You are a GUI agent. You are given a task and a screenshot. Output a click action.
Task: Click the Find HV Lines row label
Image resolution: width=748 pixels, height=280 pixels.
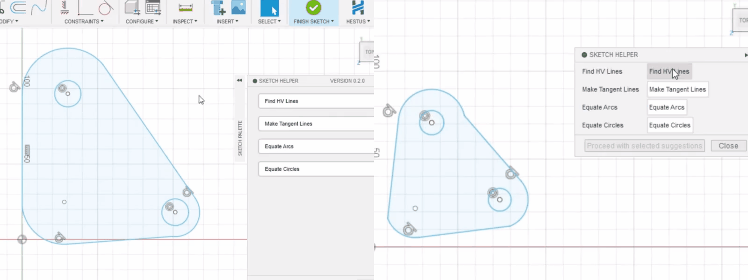pos(602,71)
